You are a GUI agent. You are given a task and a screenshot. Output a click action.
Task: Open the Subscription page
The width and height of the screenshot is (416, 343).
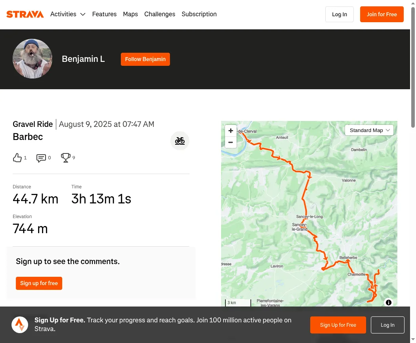click(x=199, y=14)
